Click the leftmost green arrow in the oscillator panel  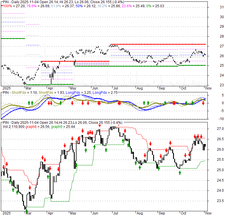(29, 103)
